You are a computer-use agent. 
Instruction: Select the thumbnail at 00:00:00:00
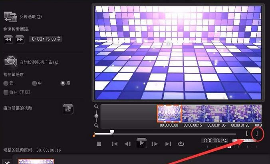[x=169, y=113]
